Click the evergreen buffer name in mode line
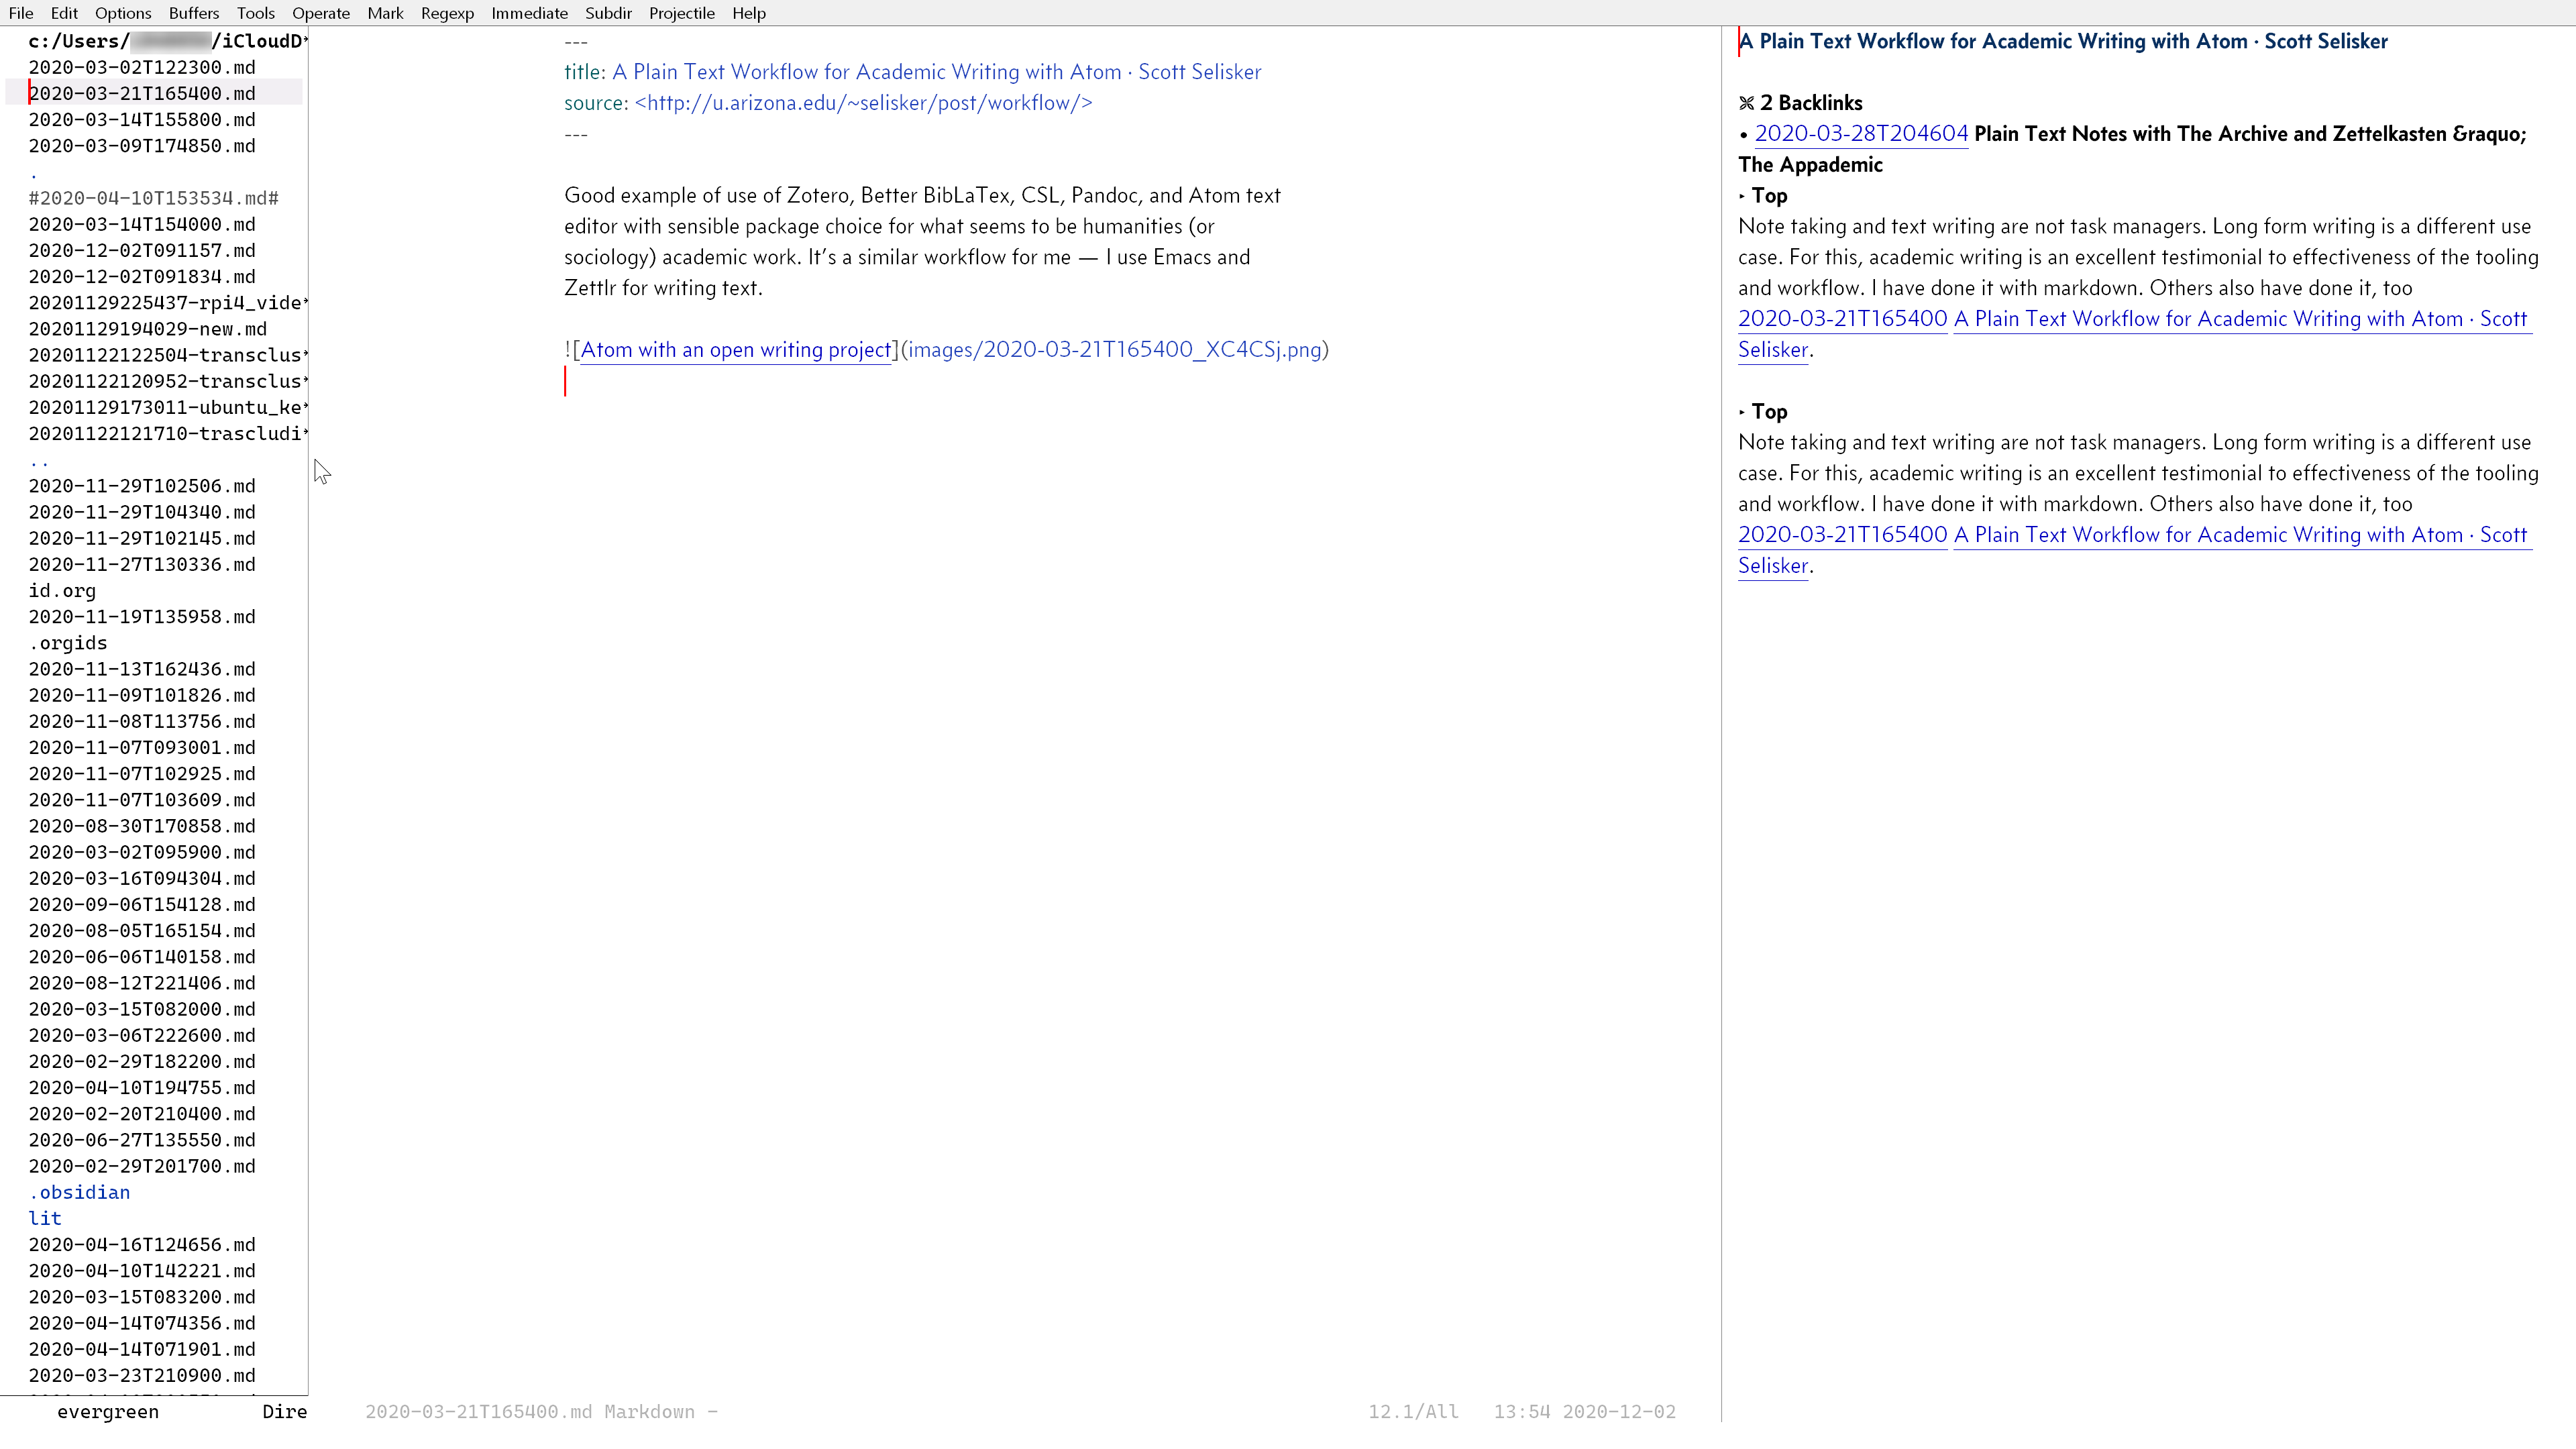This screenshot has width=2576, height=1449. click(x=108, y=1411)
